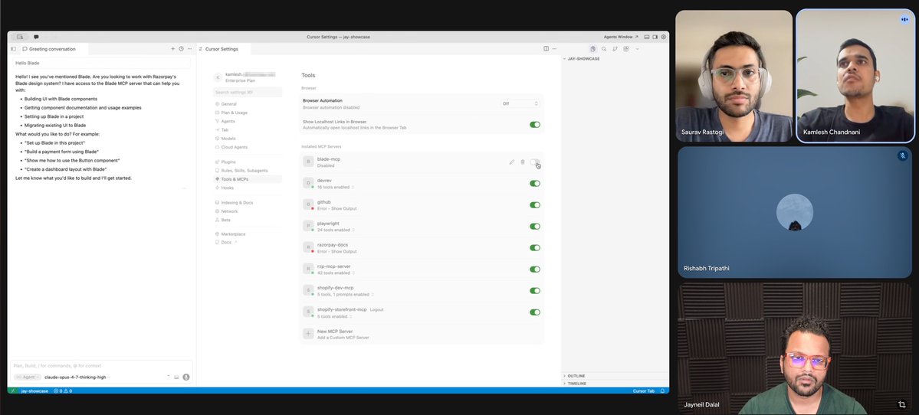Disable the rzp-mcp-server toggle
Viewport: 919px width, 415px height.
[x=535, y=270]
